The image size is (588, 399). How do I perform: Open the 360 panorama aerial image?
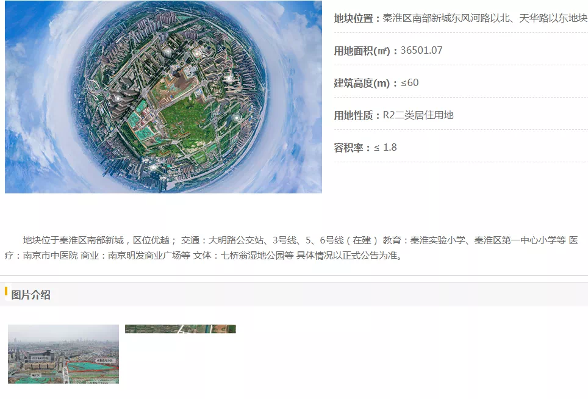pyautogui.click(x=163, y=97)
